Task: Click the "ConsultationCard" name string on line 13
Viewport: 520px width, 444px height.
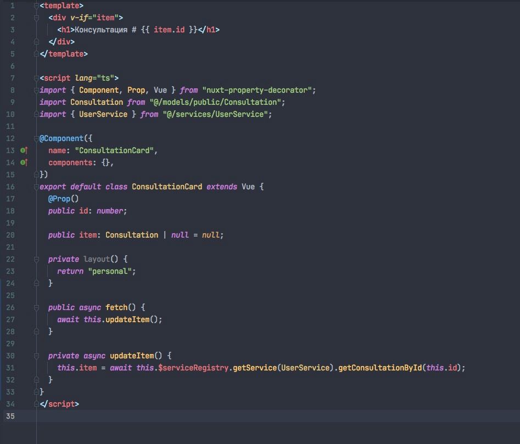Action: [114, 150]
